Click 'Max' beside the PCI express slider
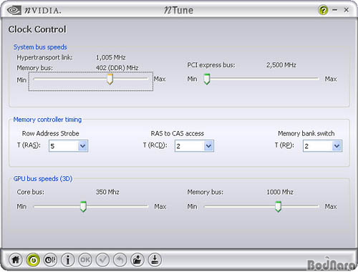 click(331, 79)
